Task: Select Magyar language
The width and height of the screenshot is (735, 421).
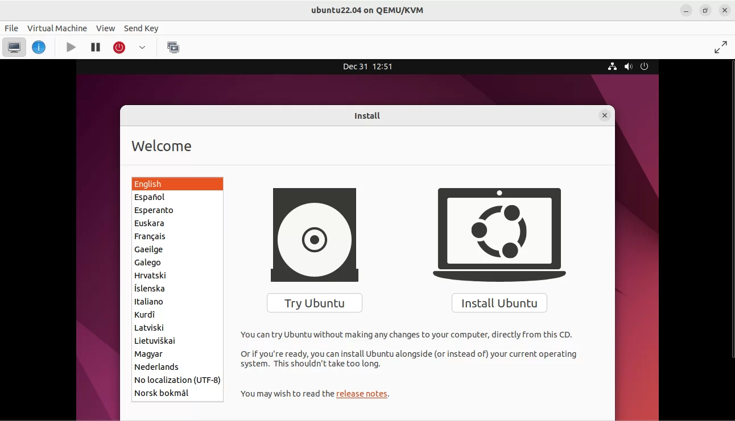Action: click(177, 354)
